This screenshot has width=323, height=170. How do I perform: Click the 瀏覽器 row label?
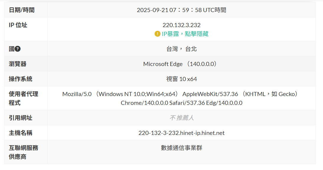coord(17,64)
